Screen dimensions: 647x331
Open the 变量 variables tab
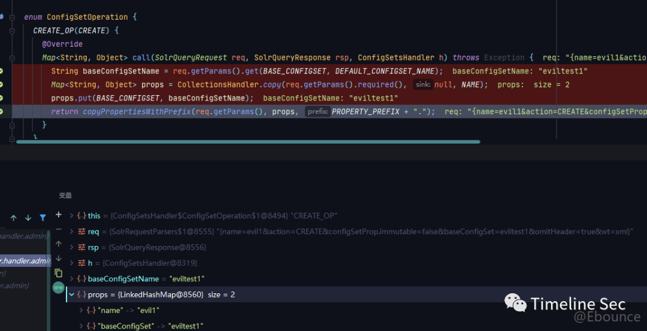coord(65,195)
